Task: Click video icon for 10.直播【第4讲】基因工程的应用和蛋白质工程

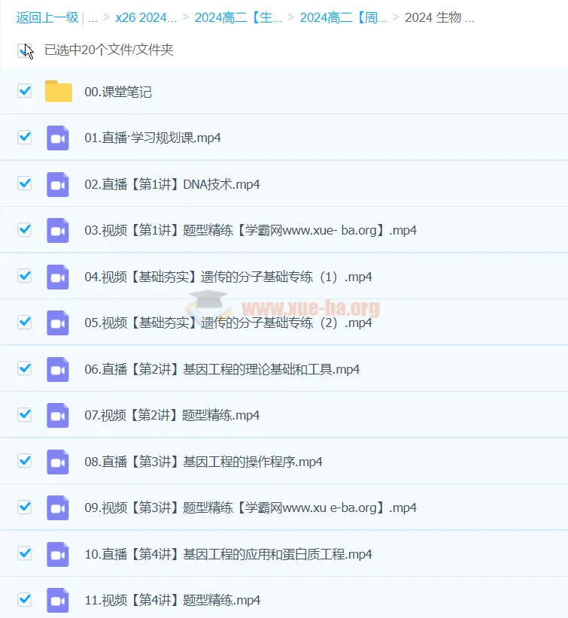Action: pos(58,554)
